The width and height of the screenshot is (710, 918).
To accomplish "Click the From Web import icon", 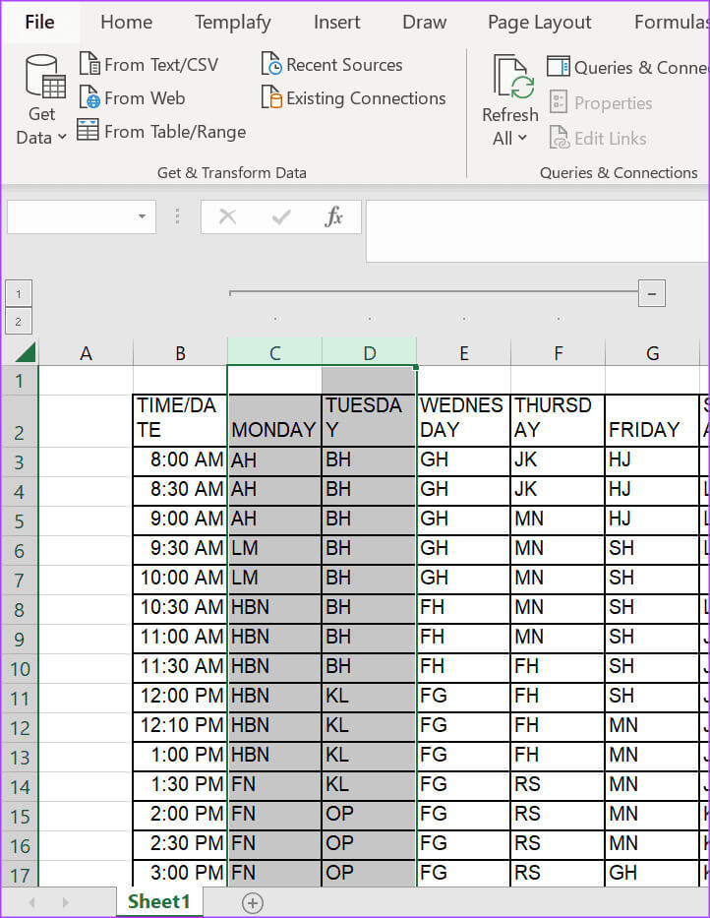I will [89, 98].
